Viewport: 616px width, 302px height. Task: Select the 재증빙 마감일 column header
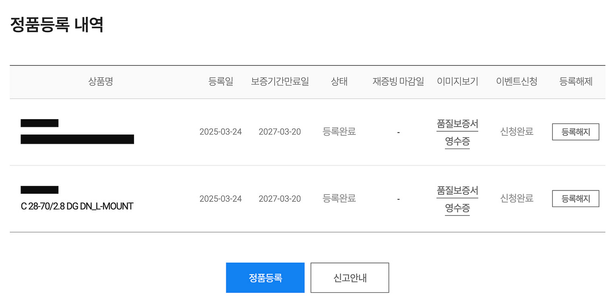pos(398,82)
